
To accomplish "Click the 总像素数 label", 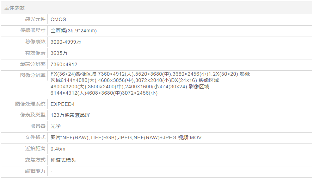I will tap(35, 42).
